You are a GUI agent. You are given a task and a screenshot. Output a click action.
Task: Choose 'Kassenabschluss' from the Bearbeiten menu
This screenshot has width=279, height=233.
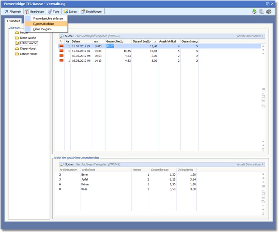click(44, 24)
